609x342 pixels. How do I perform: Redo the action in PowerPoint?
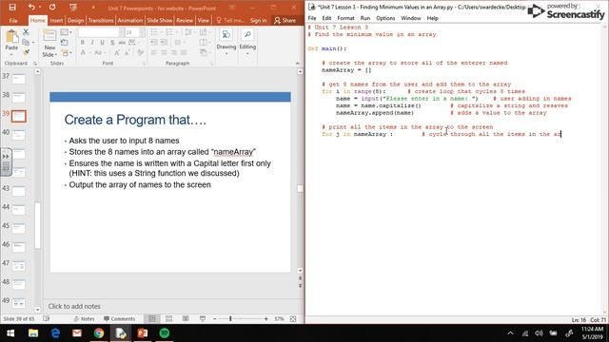coord(52,7)
